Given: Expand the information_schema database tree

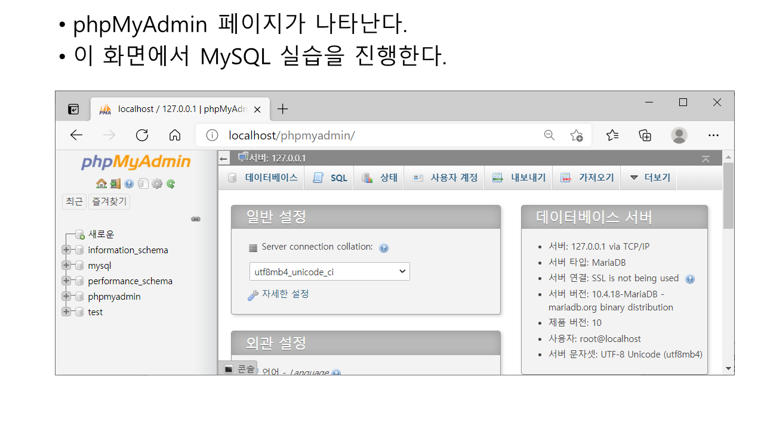Looking at the screenshot, I should click(x=66, y=250).
